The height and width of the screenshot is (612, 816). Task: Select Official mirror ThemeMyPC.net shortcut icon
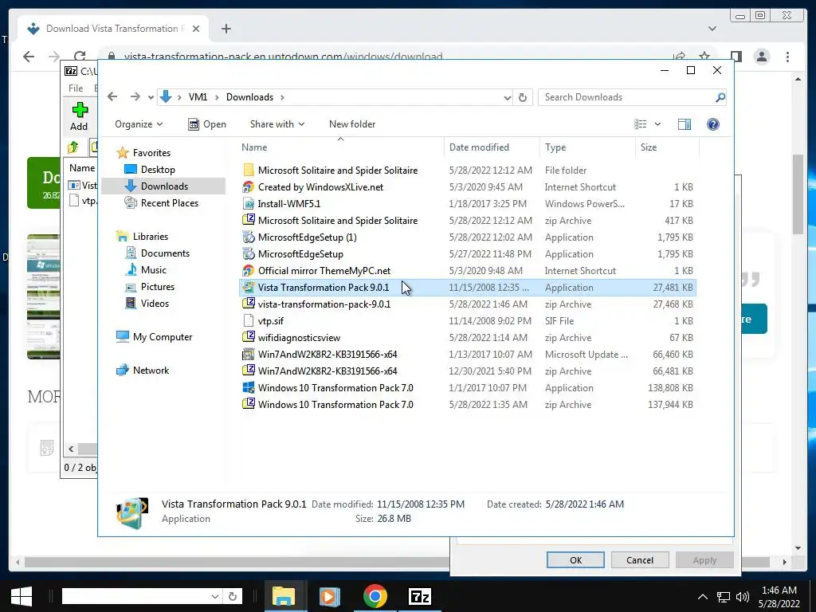pyautogui.click(x=249, y=271)
